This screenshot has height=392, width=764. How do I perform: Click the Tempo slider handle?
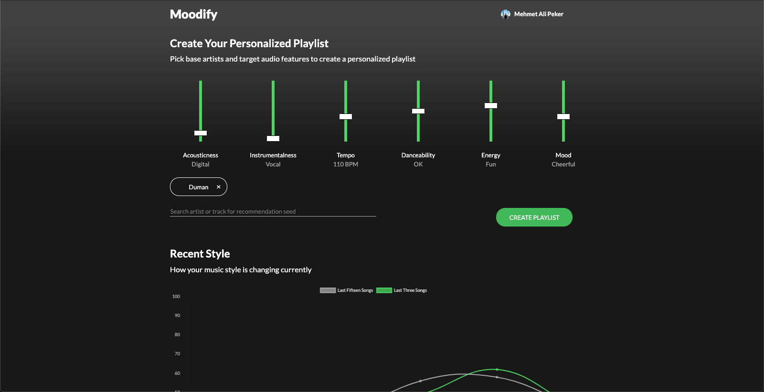[x=346, y=116]
